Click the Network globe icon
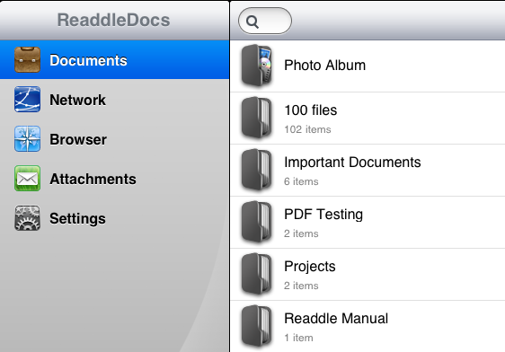This screenshot has width=505, height=352. tap(27, 100)
